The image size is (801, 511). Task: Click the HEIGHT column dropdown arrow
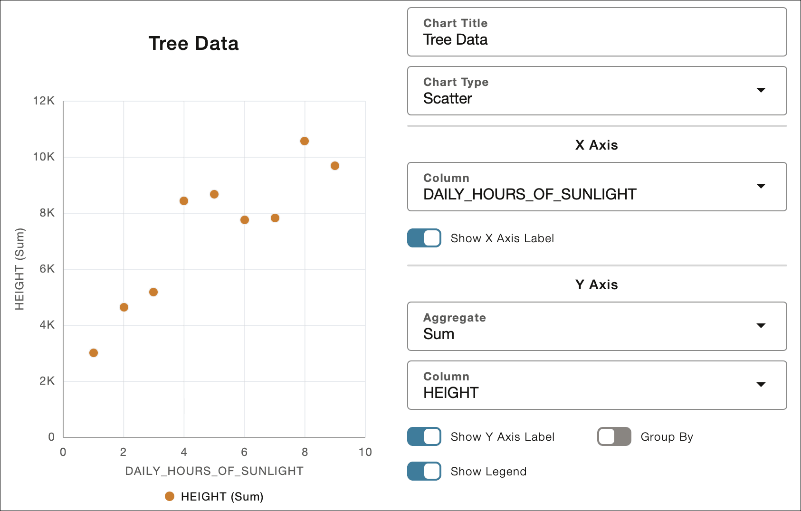coord(761,385)
